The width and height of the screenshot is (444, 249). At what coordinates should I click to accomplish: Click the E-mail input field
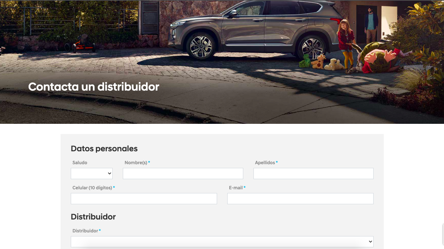(300, 198)
